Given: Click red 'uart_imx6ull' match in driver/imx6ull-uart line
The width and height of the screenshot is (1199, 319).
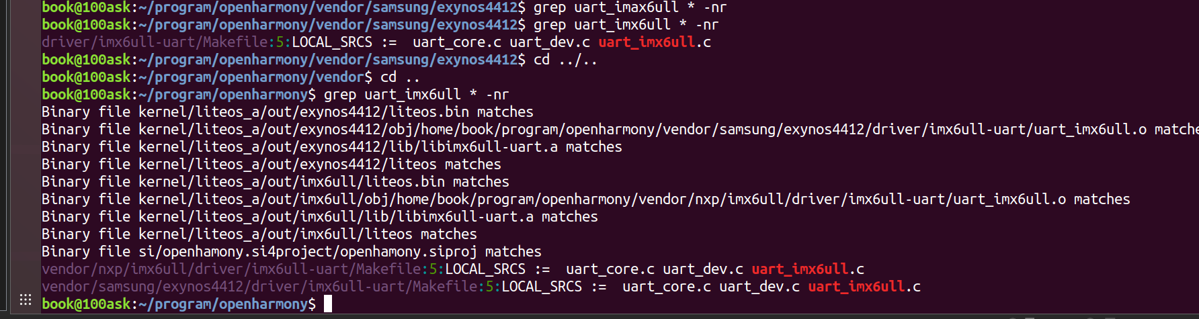Looking at the screenshot, I should (x=647, y=42).
